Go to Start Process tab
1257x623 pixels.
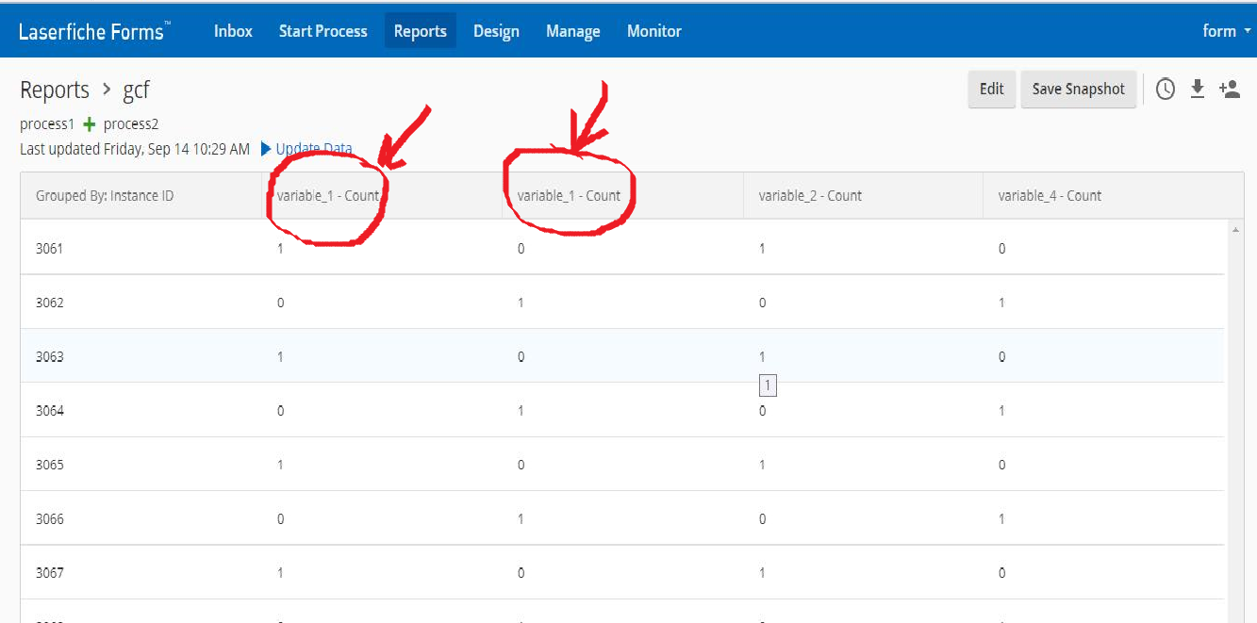coord(323,31)
